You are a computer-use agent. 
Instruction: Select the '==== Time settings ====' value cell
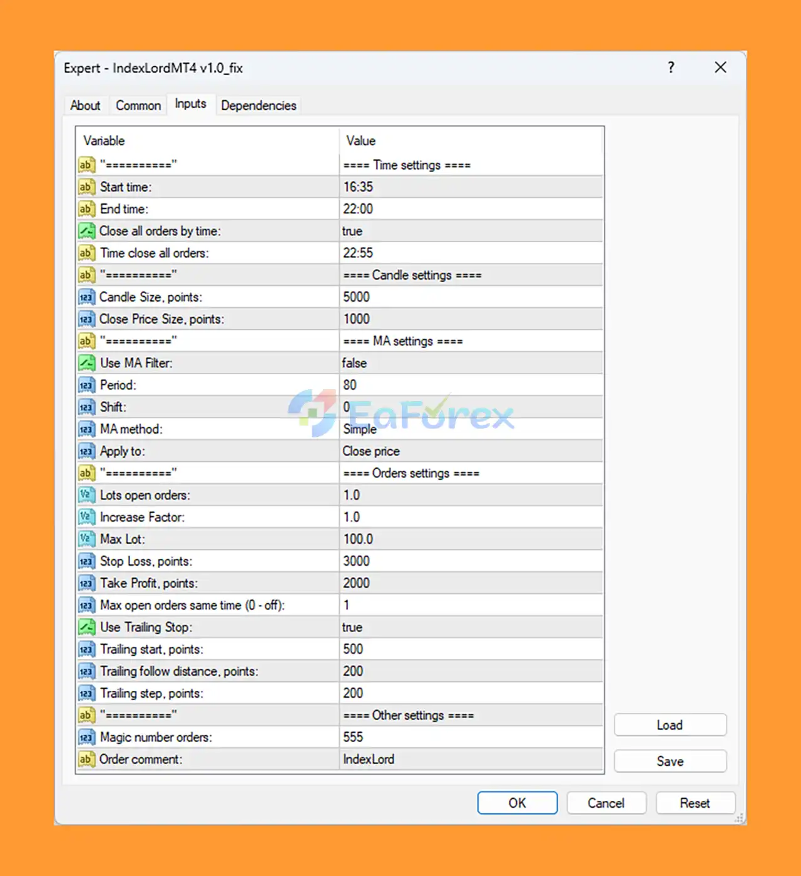[x=471, y=165]
